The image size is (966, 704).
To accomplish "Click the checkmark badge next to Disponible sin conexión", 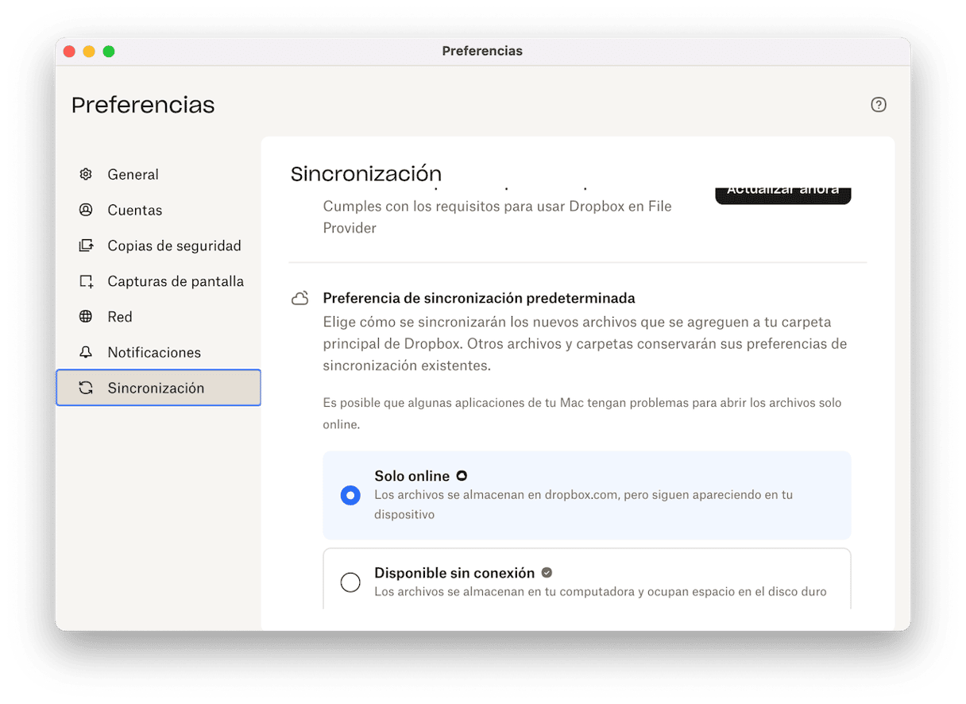I will (547, 573).
